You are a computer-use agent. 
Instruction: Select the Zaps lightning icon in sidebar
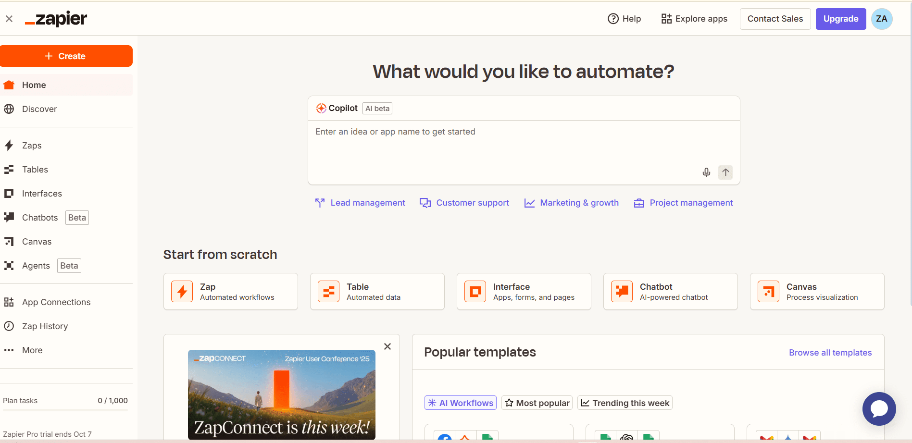coord(9,145)
